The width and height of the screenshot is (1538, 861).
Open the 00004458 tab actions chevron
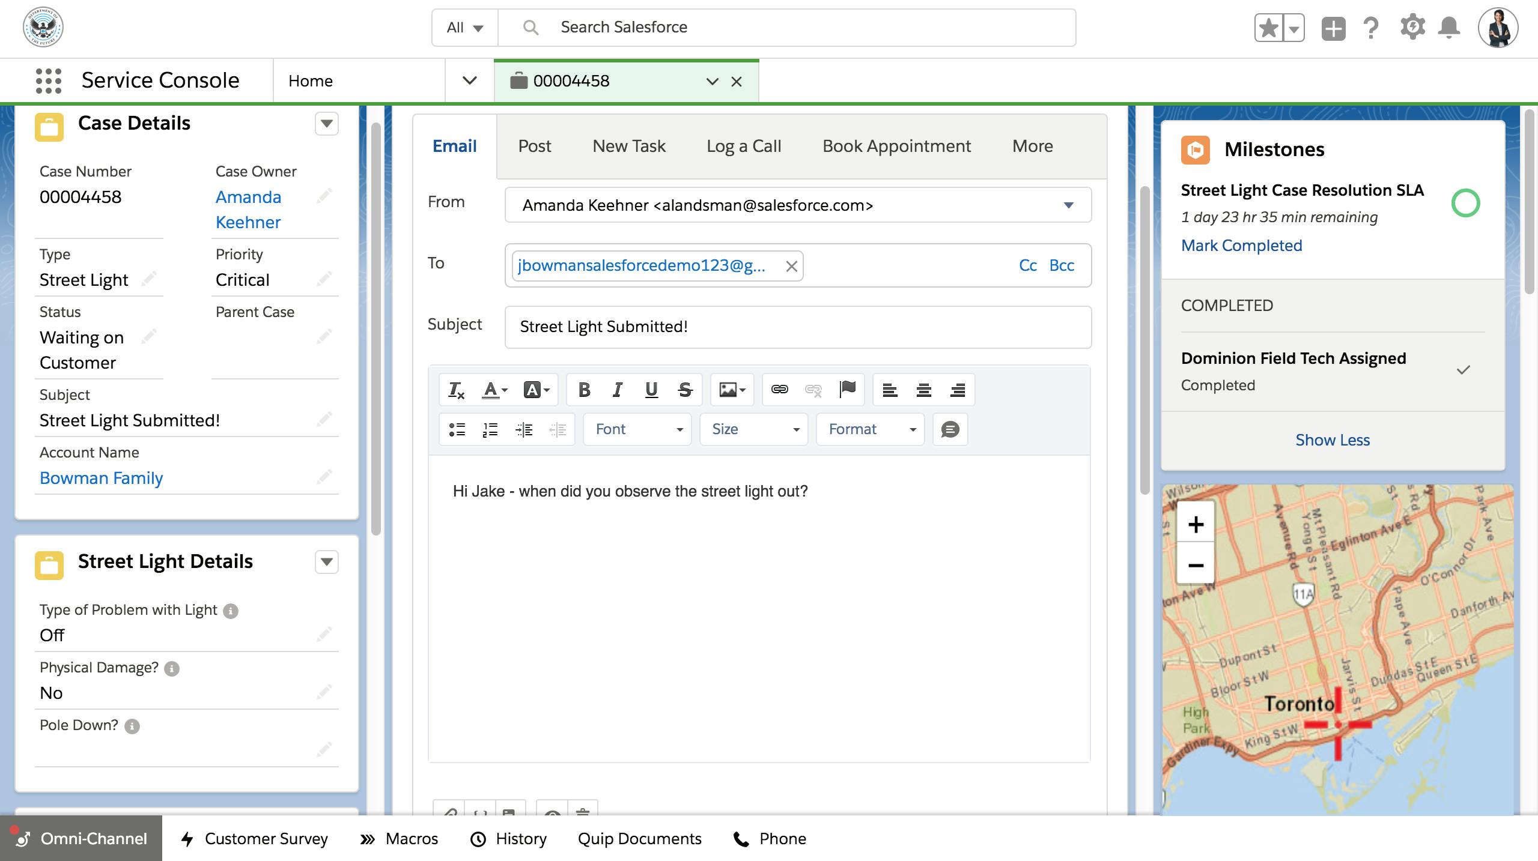pos(713,82)
